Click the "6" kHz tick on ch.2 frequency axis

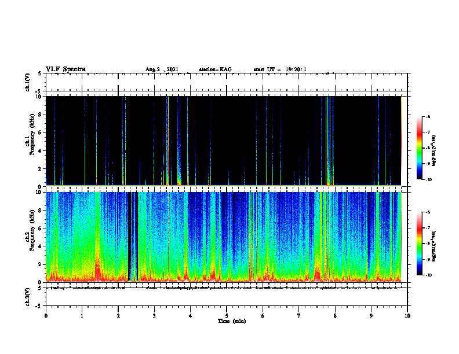pos(41,228)
